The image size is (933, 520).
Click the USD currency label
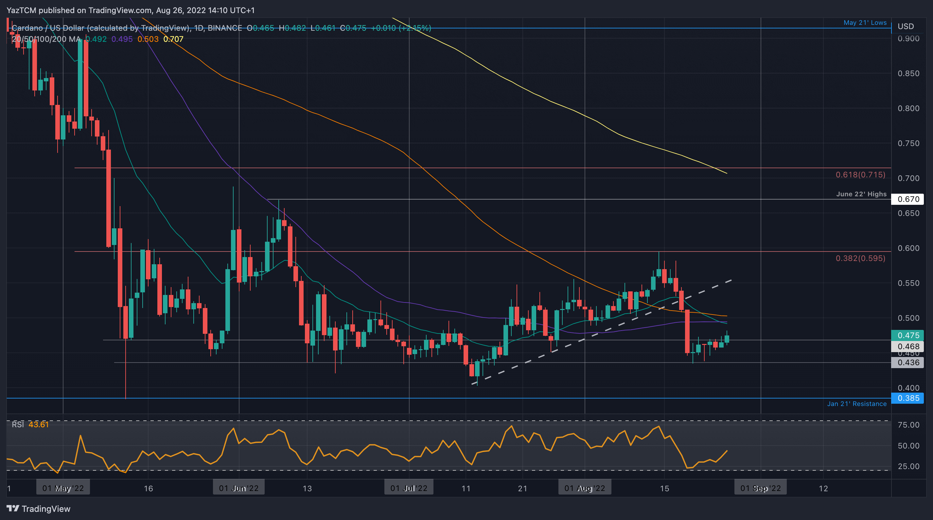(906, 26)
